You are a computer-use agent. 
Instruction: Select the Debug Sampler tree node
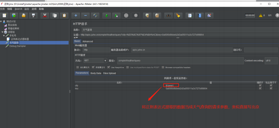point(17,46)
